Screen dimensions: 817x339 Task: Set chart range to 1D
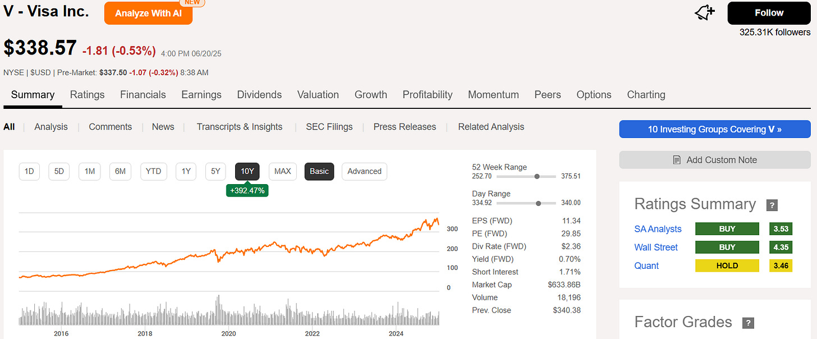(30, 171)
